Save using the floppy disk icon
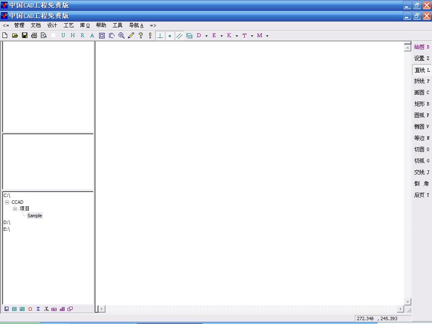Viewport: 432px width, 324px height. (25, 35)
